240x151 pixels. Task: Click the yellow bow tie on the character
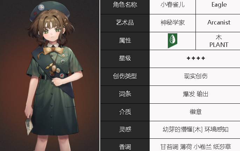click(53, 50)
